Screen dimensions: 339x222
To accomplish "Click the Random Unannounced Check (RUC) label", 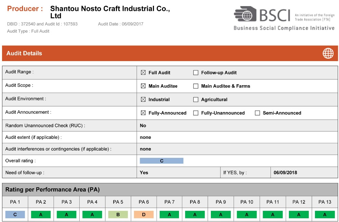I will (x=45, y=126).
